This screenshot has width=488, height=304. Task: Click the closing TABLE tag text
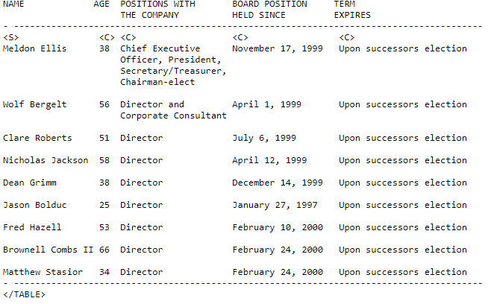pos(24,294)
